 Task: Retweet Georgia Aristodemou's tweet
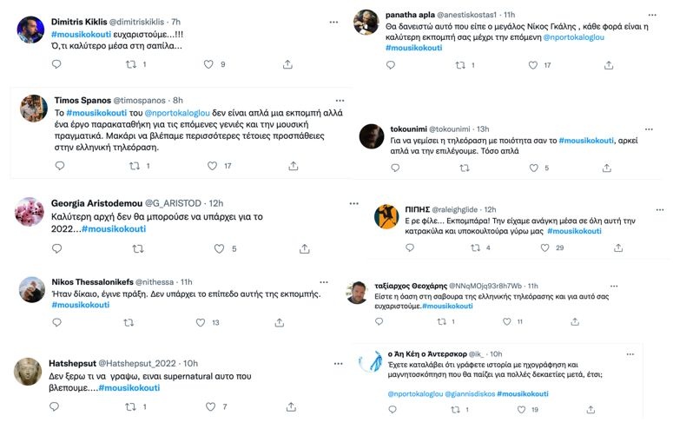pos(137,248)
